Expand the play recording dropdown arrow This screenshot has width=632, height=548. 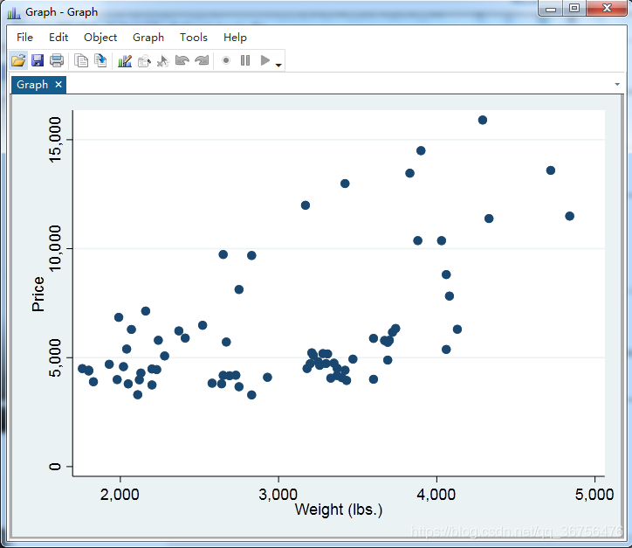tap(278, 65)
